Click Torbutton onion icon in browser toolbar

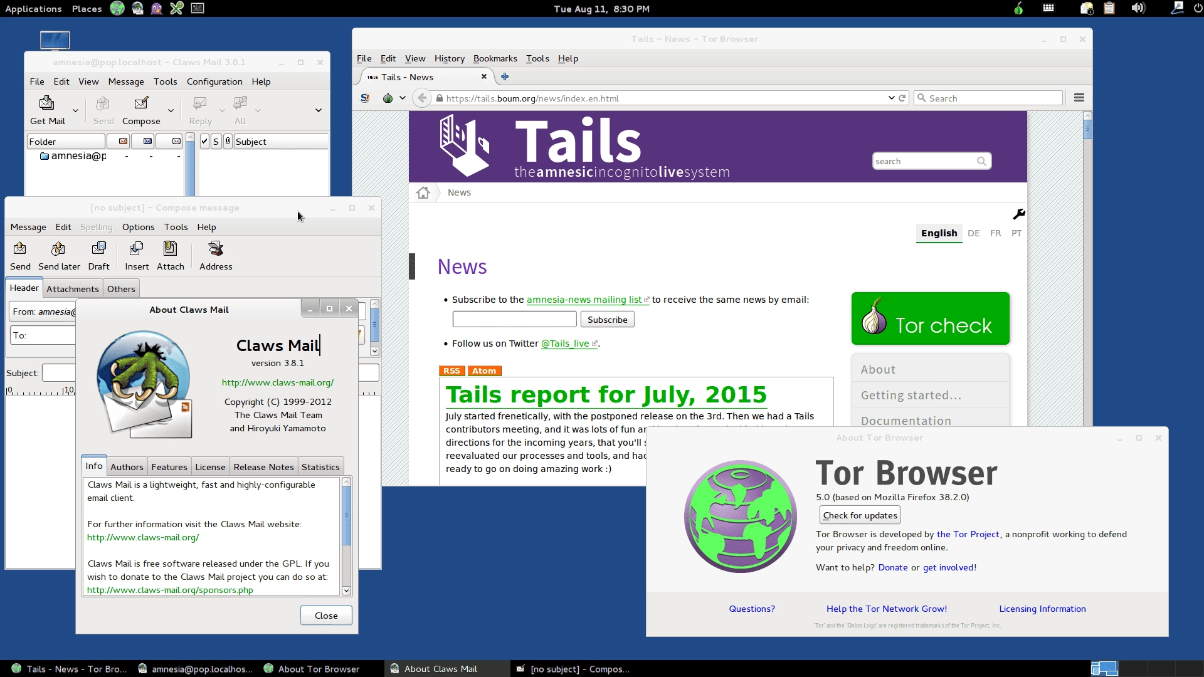388,98
